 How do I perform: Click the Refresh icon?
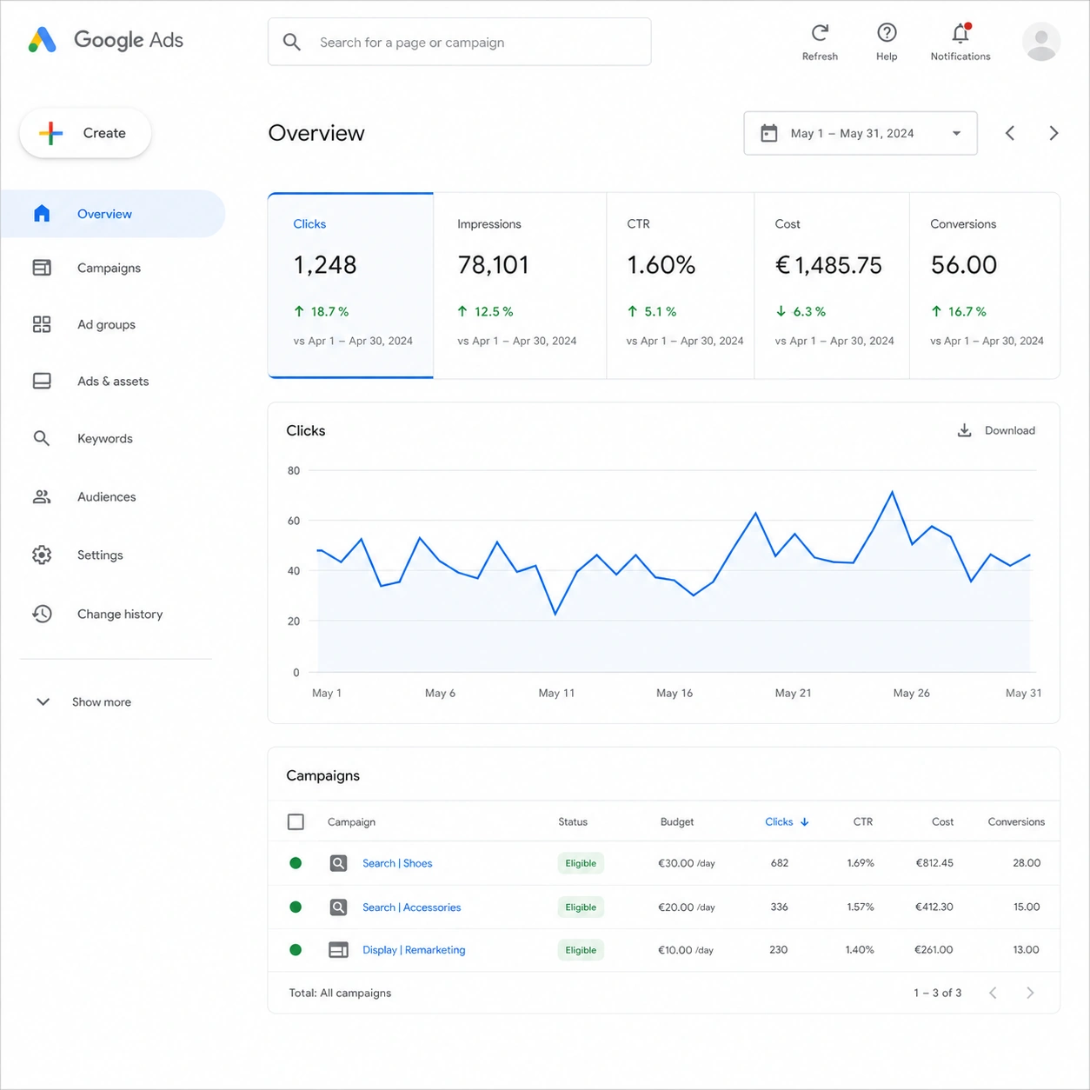point(820,33)
